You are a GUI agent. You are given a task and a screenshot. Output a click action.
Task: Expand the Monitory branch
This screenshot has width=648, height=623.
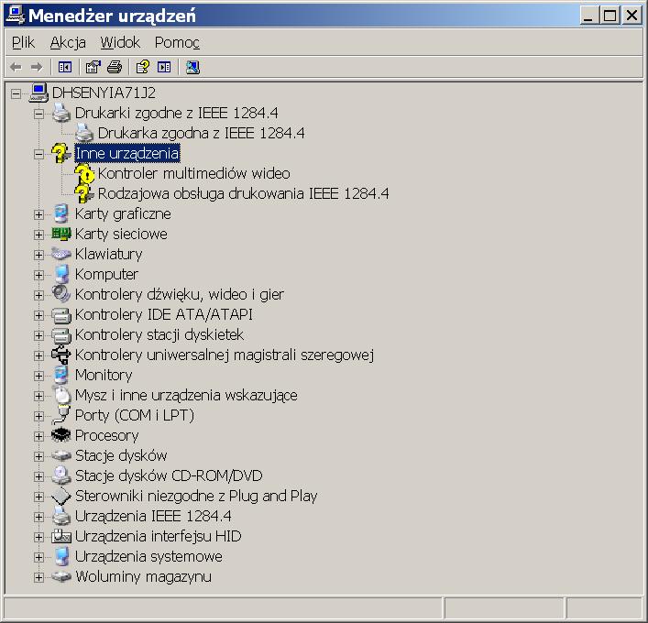click(x=38, y=376)
